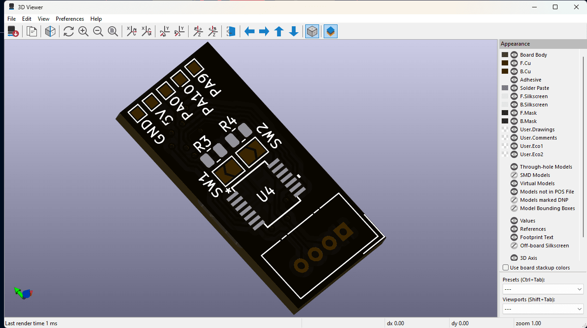587x328 pixels.
Task: Click the Zoom to fit icon
Action: [x=113, y=31]
